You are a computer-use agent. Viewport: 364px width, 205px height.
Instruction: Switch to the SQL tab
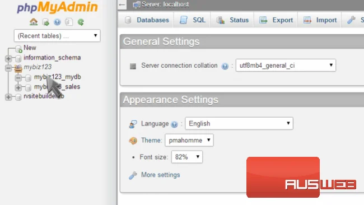coord(192,20)
